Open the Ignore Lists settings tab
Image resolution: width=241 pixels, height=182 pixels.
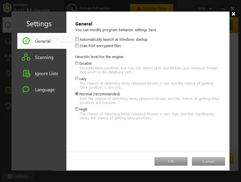(42, 74)
